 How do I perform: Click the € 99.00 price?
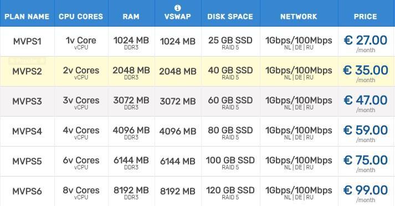pos(366,190)
